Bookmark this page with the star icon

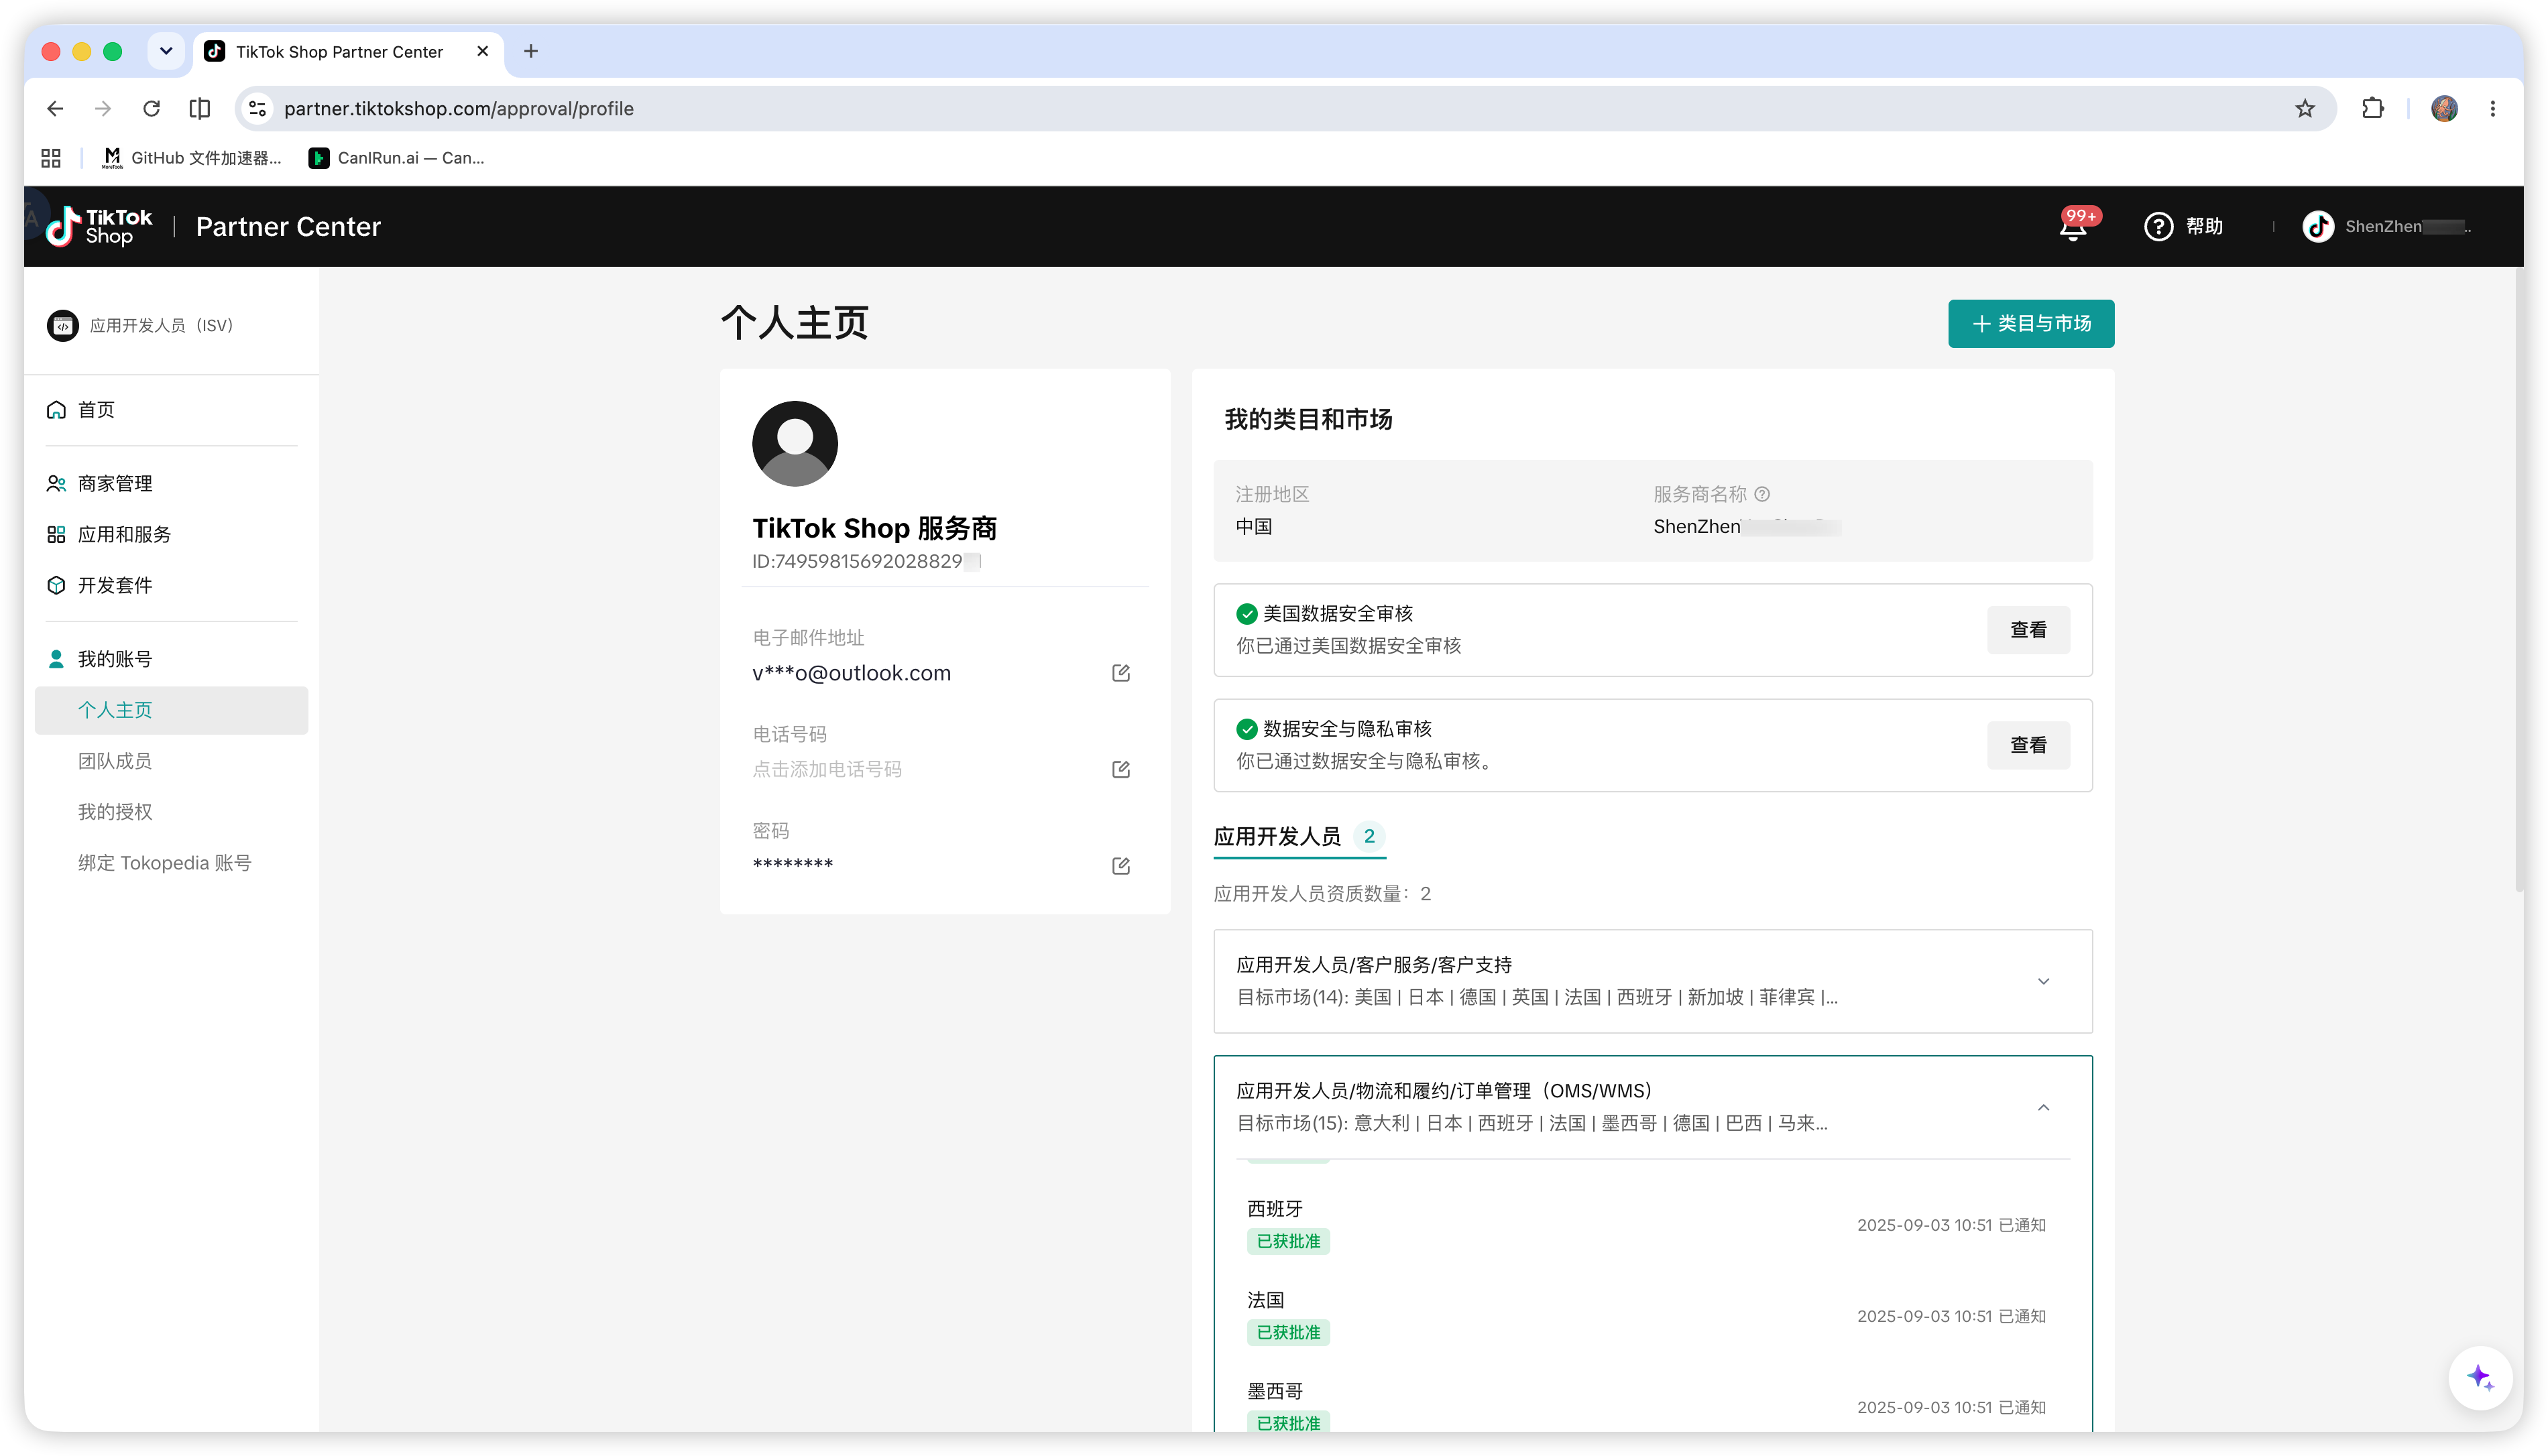(2305, 108)
